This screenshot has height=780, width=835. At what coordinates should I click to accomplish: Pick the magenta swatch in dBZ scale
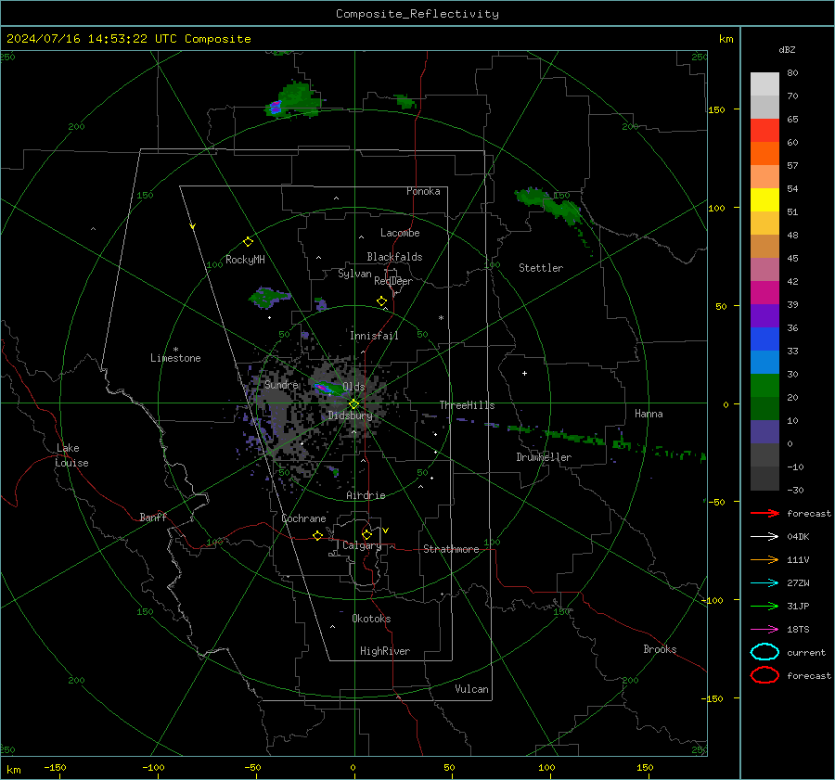pos(764,292)
